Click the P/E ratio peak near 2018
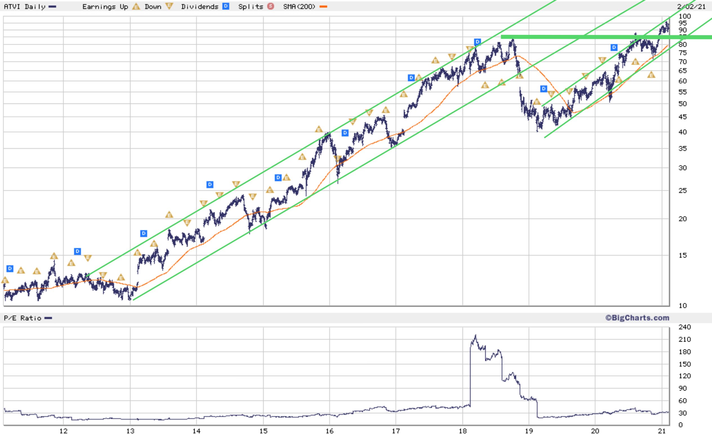Screen dimensions: 712x435 coord(475,336)
